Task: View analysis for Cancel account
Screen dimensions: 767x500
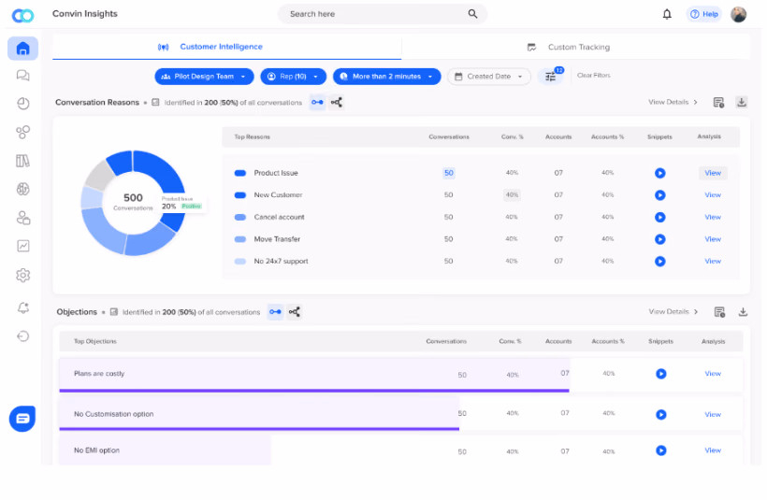Action: pos(713,217)
